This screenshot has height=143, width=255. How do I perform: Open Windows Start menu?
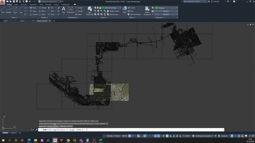coord(3,140)
